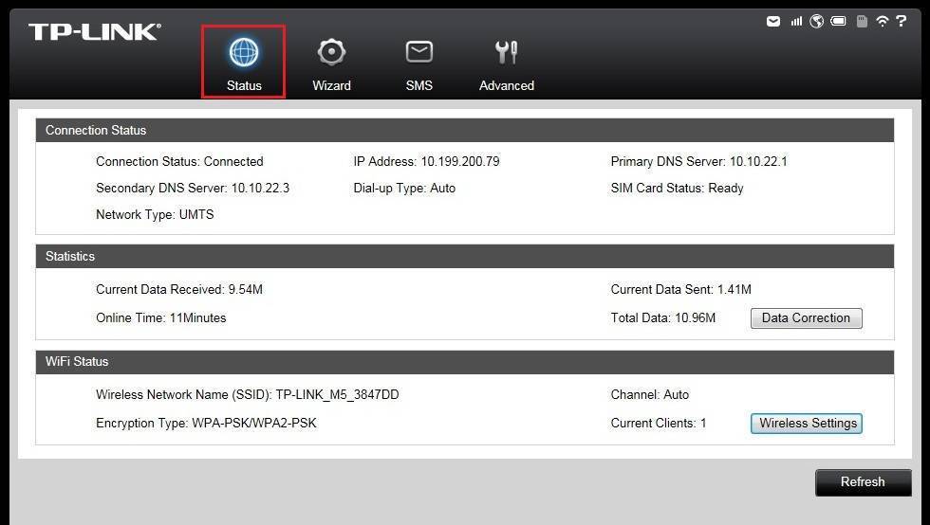Click the 'Online Time: 11Minutes' text
Screen dimensions: 930x525
[161, 318]
